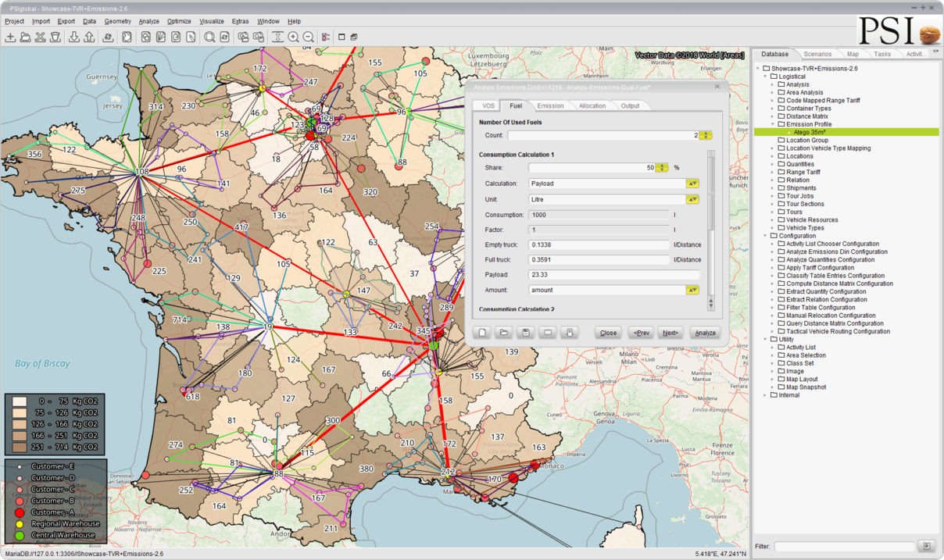Collapse the Configuration tree folder
Screen dimensions: 944x560
pyautogui.click(x=765, y=236)
